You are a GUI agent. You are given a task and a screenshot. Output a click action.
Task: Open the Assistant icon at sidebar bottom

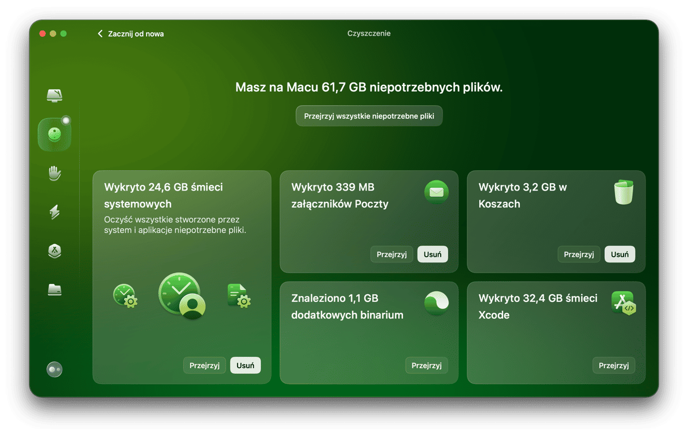(x=54, y=369)
